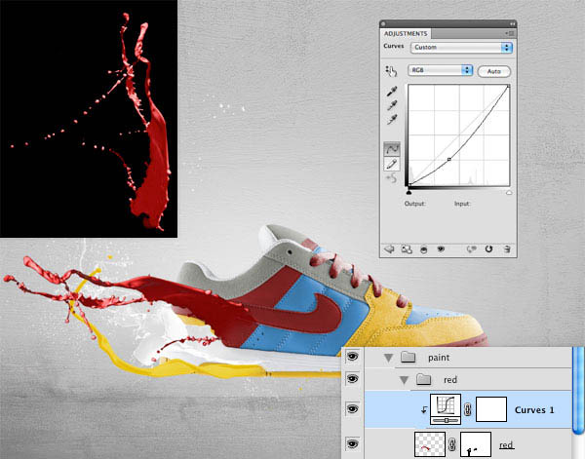Collapse the paint group triangle

coord(388,358)
